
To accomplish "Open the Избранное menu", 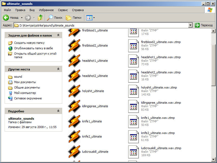I will pos(46,10).
